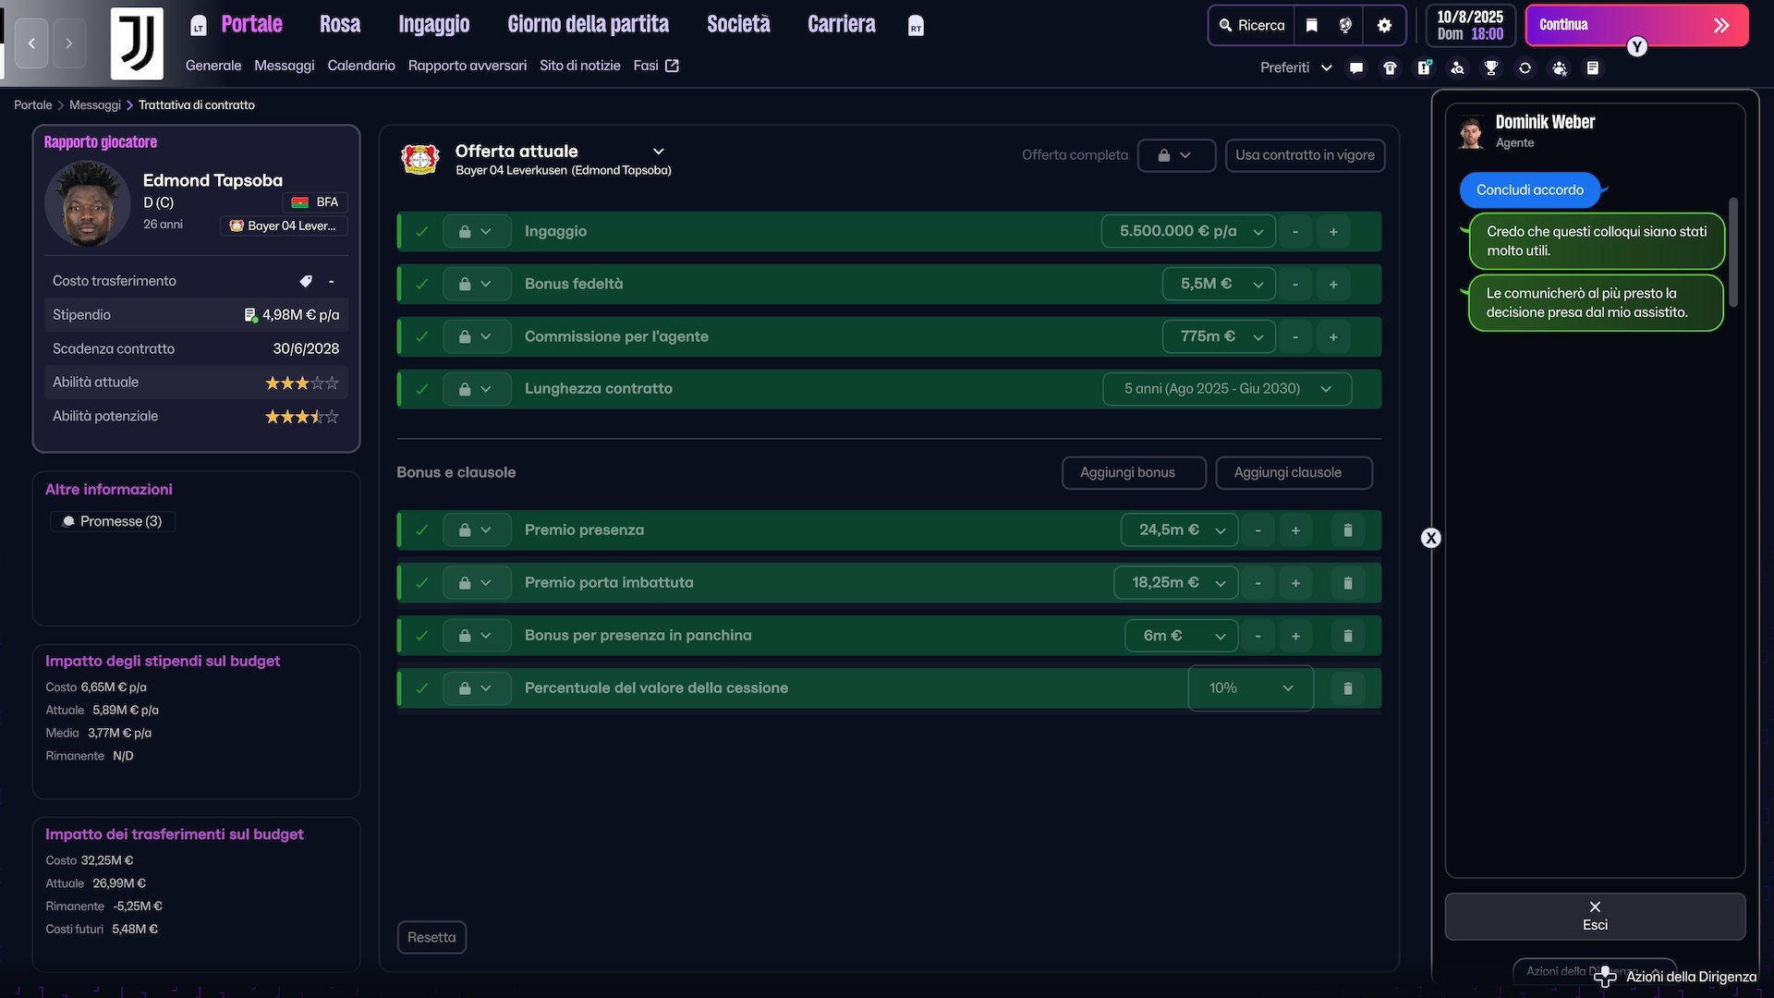Toggle the checkmark on Premio porta imbattuta row

pyautogui.click(x=422, y=583)
